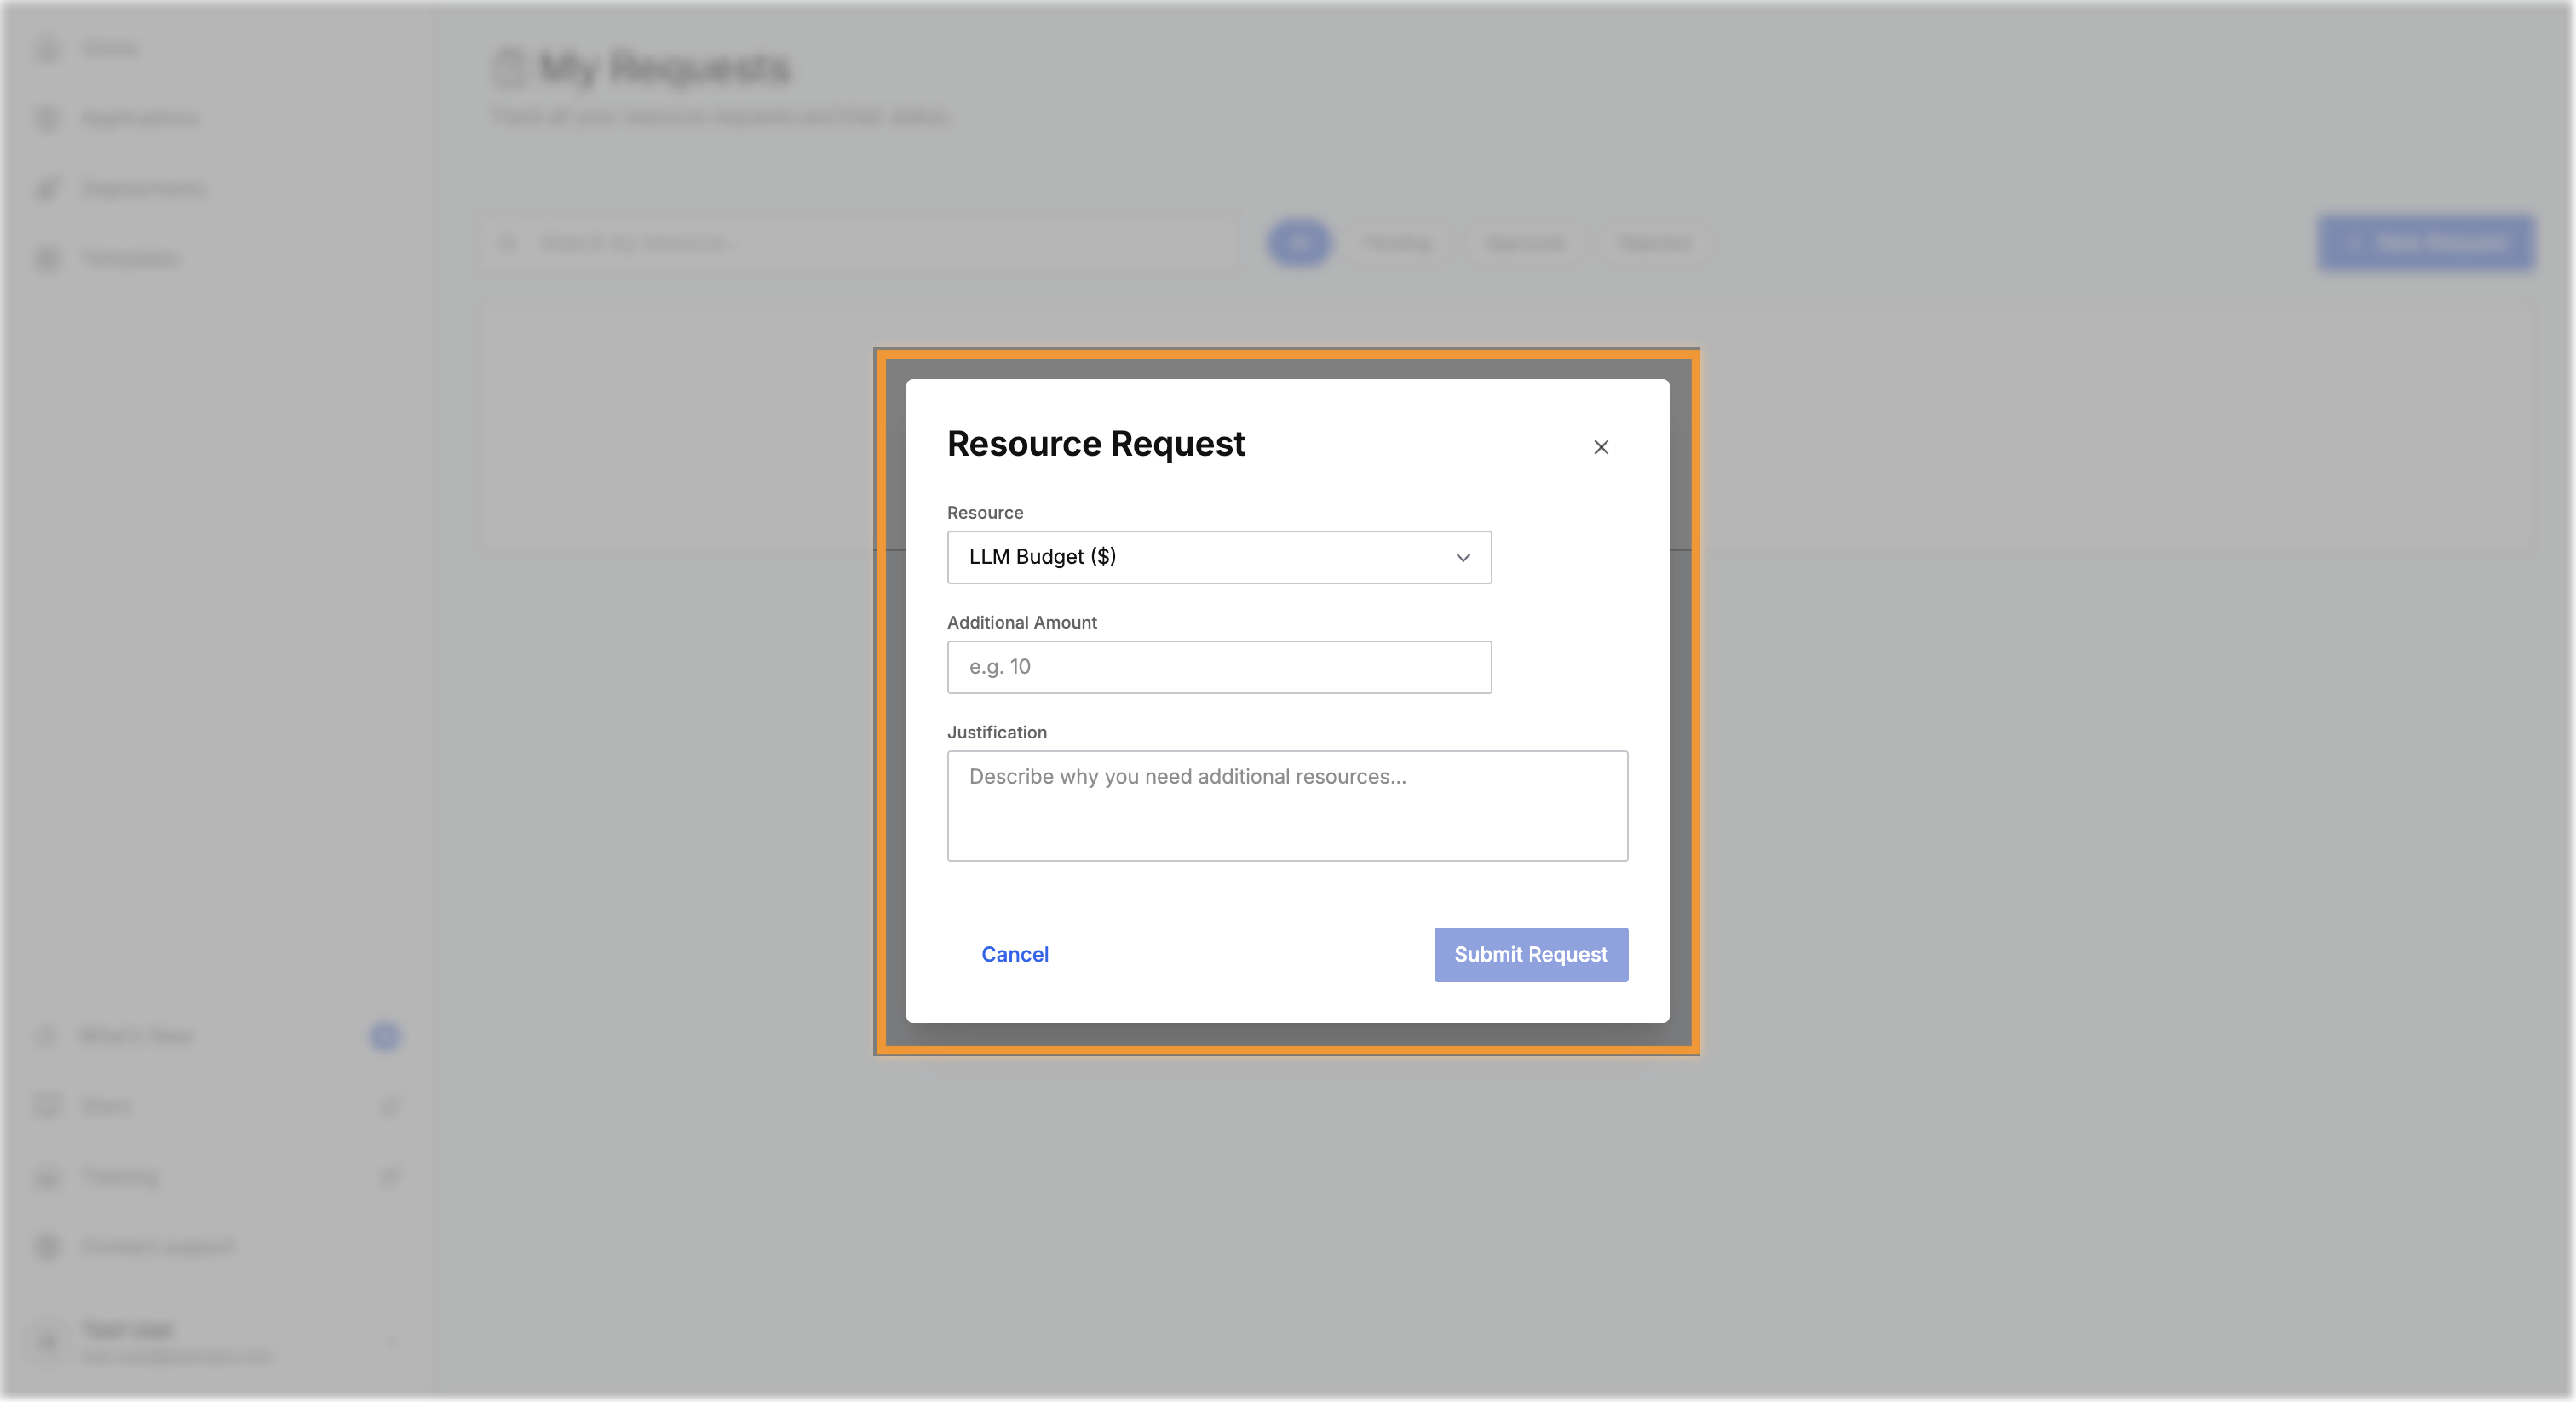The image size is (2576, 1402).
Task: Focus the Additional Amount input field
Action: (1219, 667)
